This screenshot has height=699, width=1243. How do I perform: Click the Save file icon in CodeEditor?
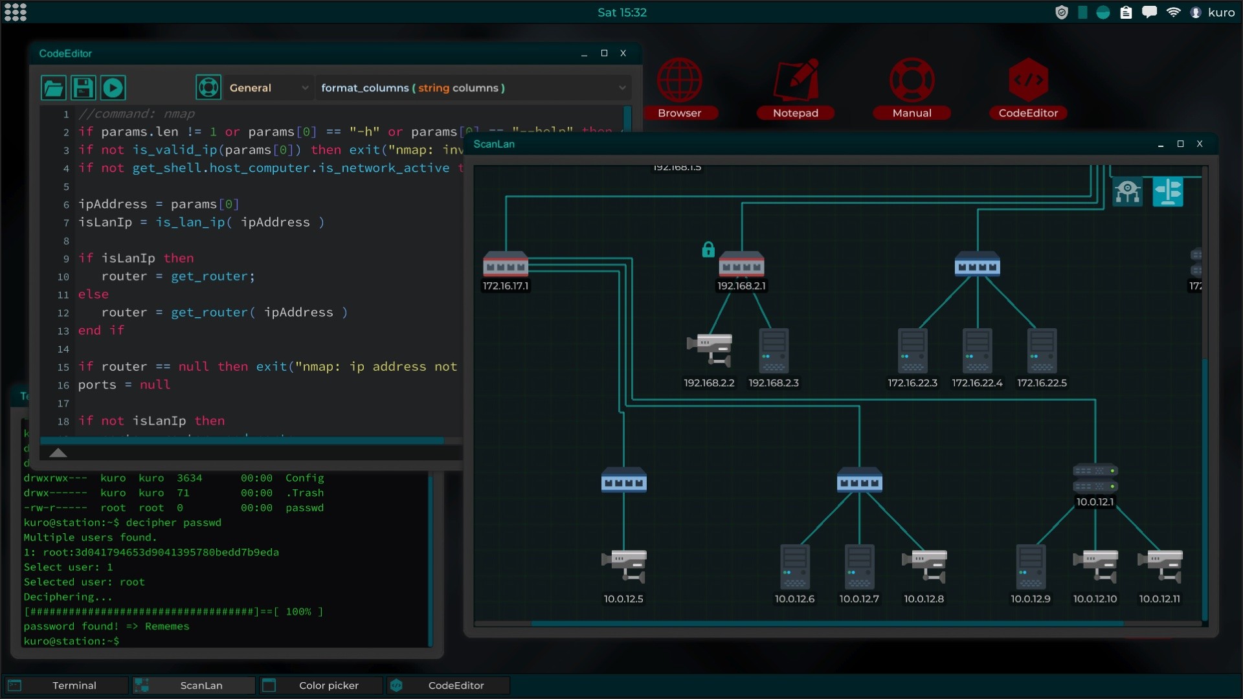pyautogui.click(x=83, y=88)
